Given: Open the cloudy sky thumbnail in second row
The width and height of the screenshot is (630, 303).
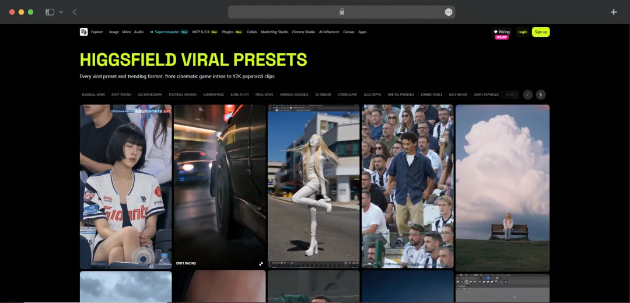Looking at the screenshot, I should 126,287.
